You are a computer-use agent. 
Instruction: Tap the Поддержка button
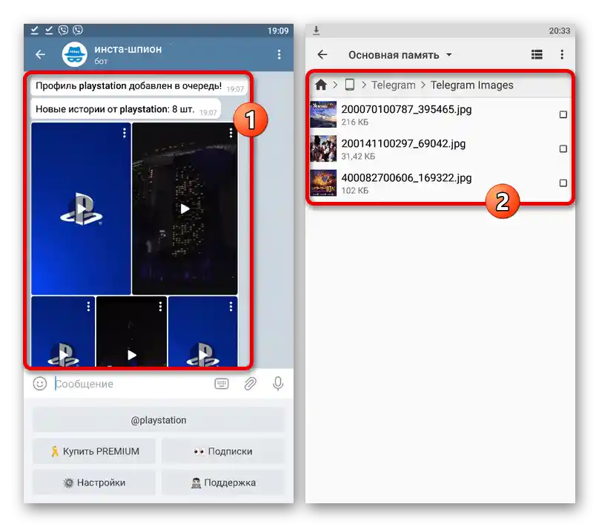[222, 482]
